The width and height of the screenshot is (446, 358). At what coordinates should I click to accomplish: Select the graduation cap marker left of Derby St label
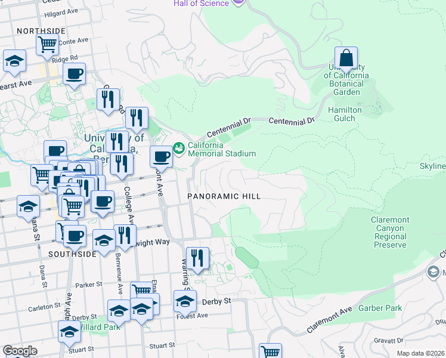pos(185,303)
